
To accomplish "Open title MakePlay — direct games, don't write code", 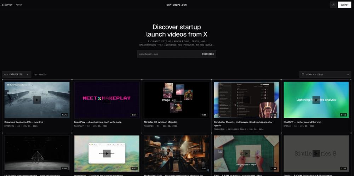I will [98, 122].
